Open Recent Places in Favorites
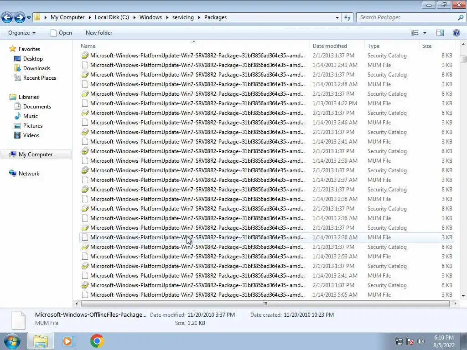Viewport: 467px width, 350px height. click(x=40, y=77)
